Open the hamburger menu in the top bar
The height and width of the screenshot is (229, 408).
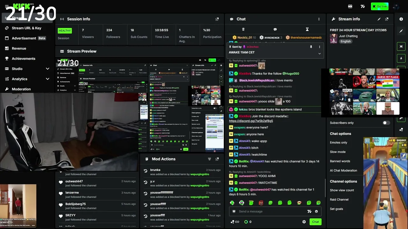pyautogui.click(x=7, y=6)
